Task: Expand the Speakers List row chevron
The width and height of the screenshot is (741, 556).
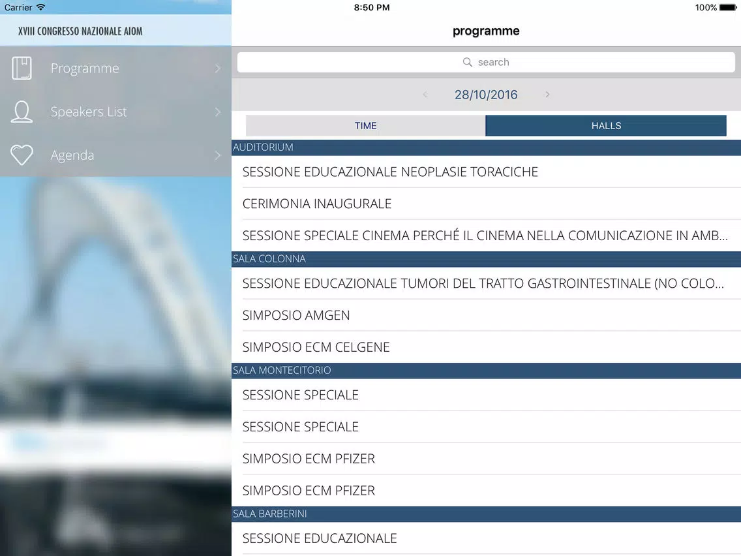Action: 217,112
